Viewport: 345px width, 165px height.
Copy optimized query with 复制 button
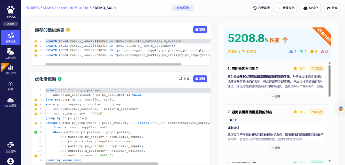(200, 79)
